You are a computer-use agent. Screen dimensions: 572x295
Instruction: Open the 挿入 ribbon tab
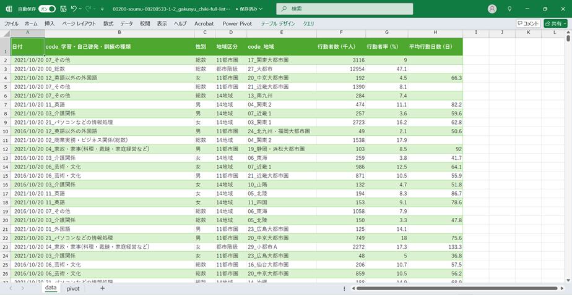(x=50, y=23)
